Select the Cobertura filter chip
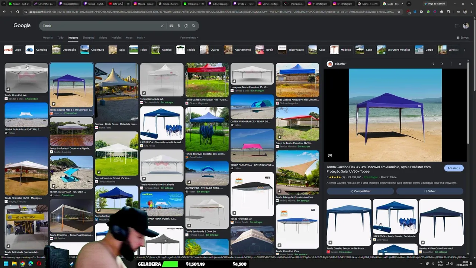 (x=93, y=50)
